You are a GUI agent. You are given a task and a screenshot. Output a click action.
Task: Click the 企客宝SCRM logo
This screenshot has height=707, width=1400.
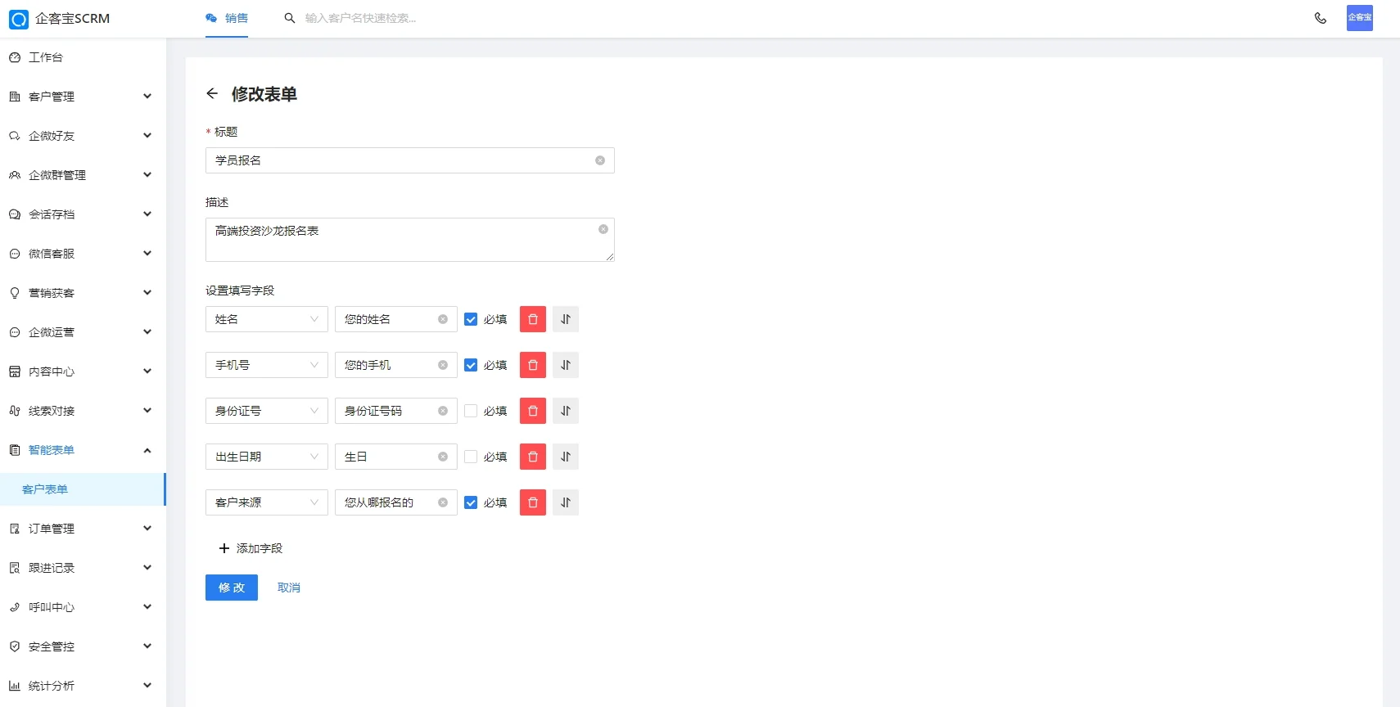59,18
